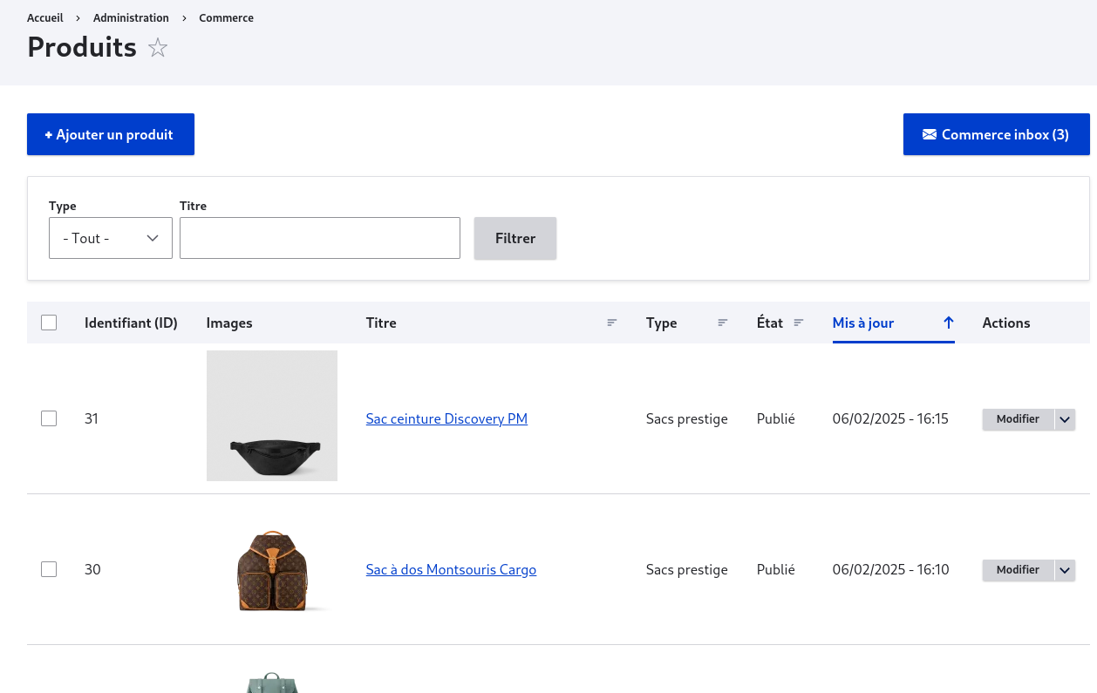
Task: Check the box for product ID 30
Action: pyautogui.click(x=49, y=569)
